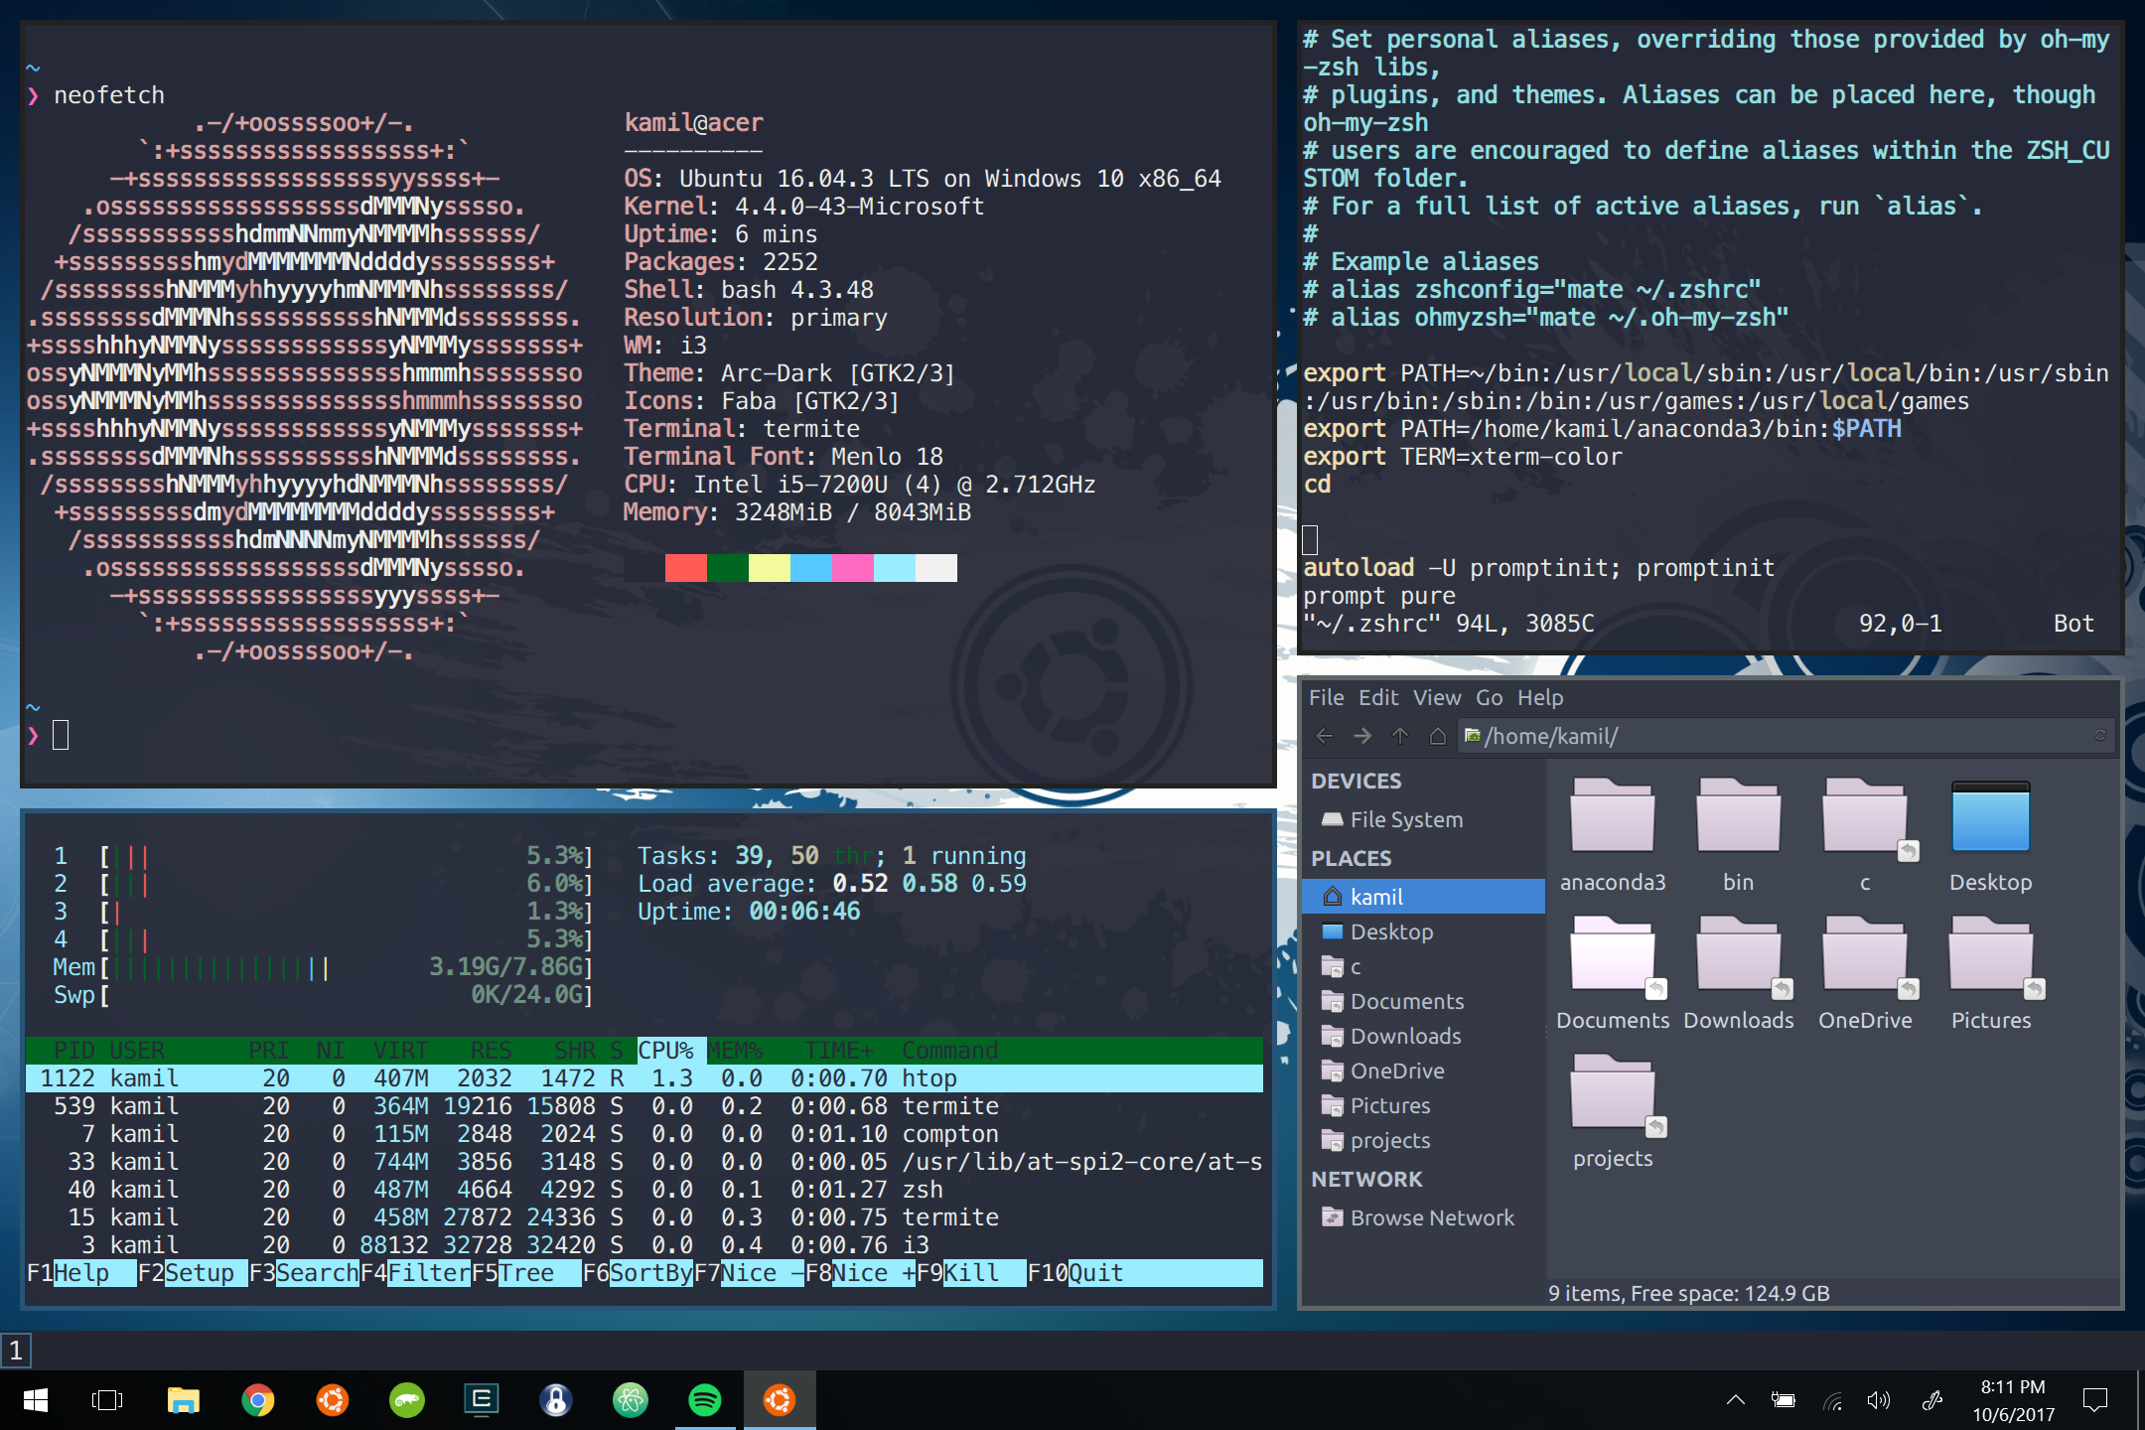Open the View menu in file manager
2145x1430 pixels.
point(1437,697)
